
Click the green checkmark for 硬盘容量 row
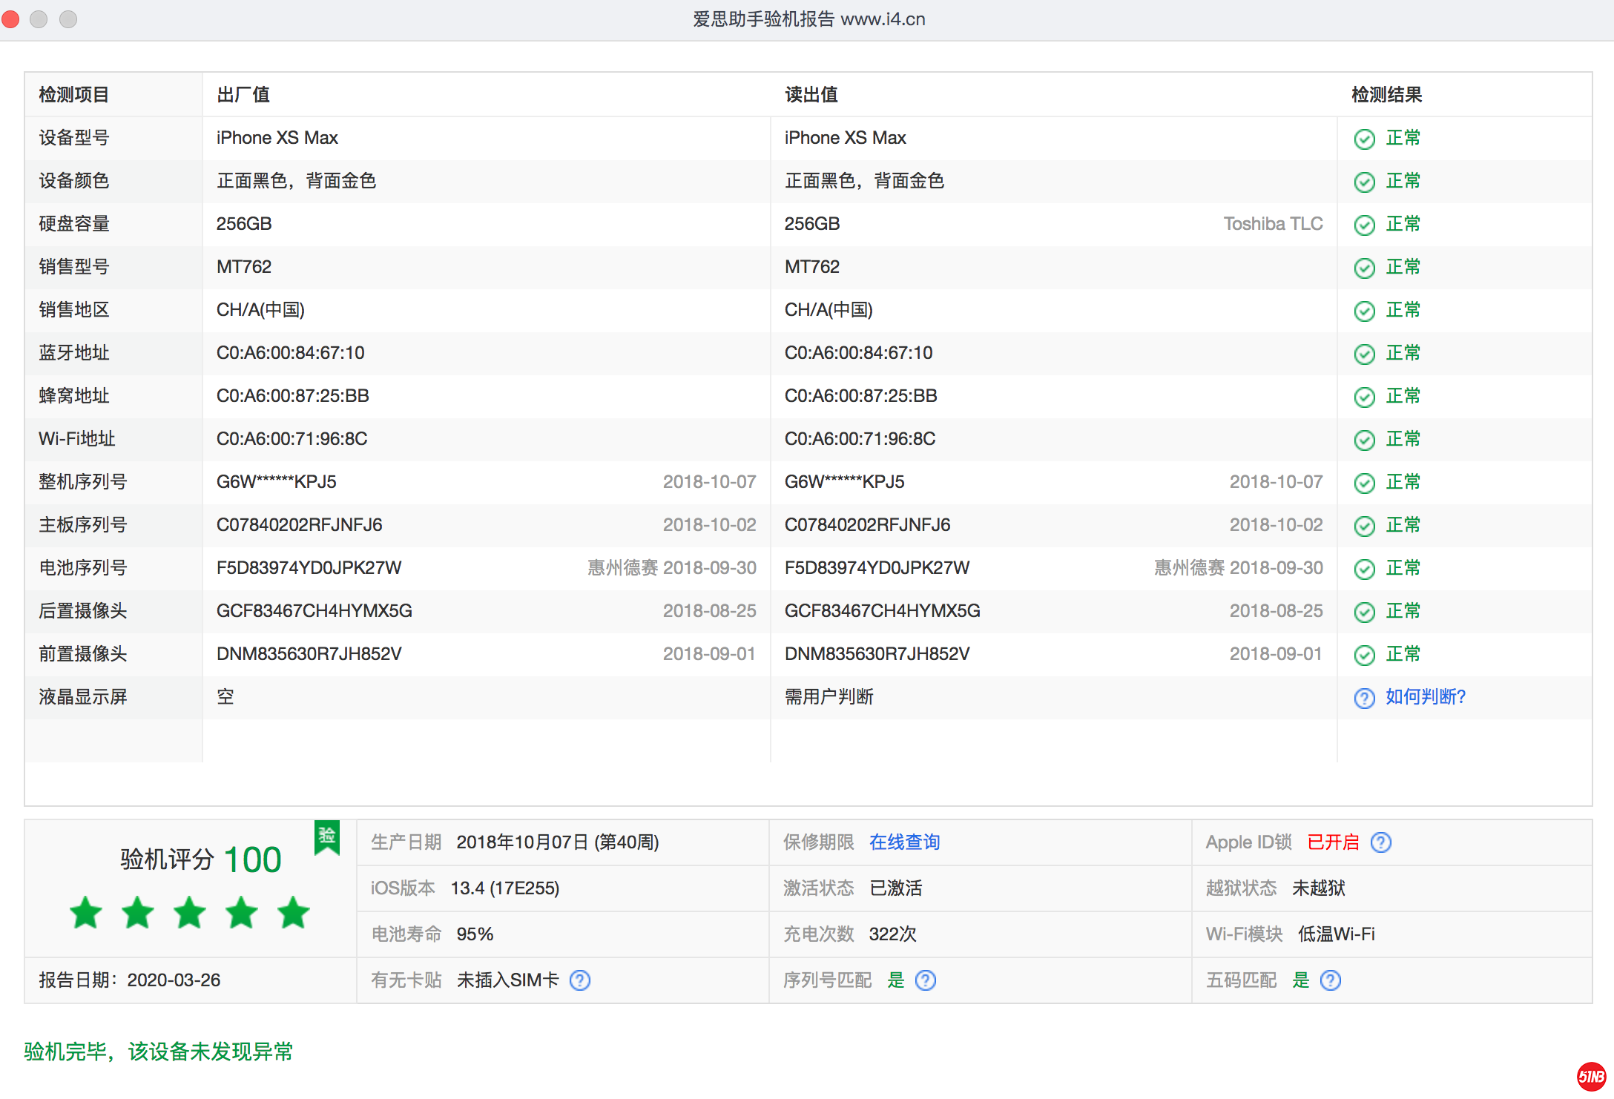[x=1365, y=224]
